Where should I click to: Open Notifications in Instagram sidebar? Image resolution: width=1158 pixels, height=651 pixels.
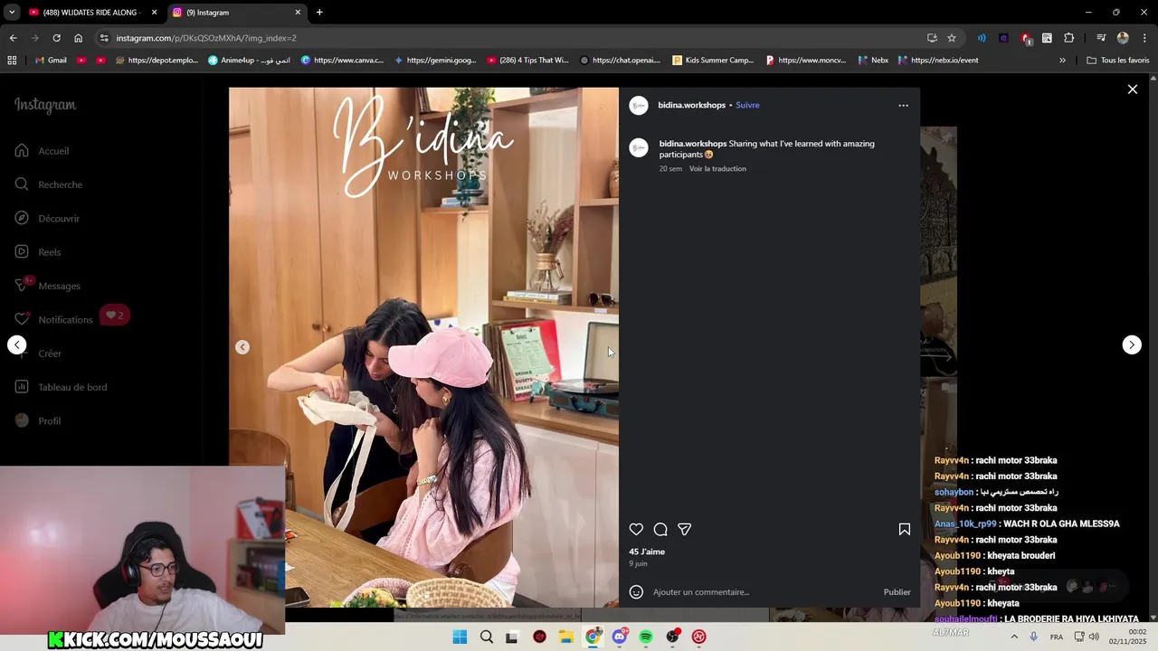tap(54, 319)
